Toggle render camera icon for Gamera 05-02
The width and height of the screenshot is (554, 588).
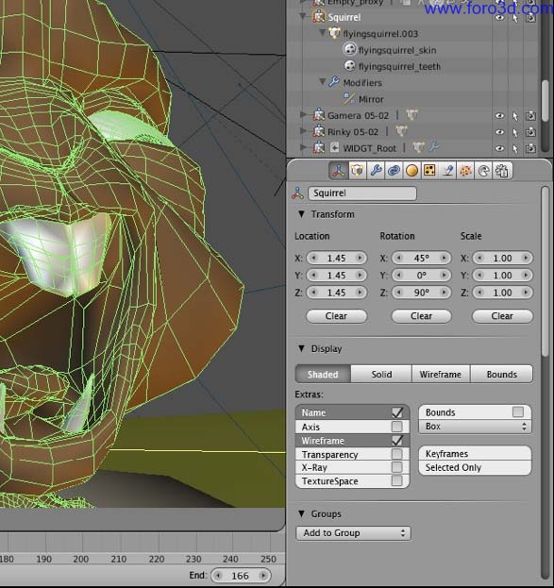click(530, 116)
